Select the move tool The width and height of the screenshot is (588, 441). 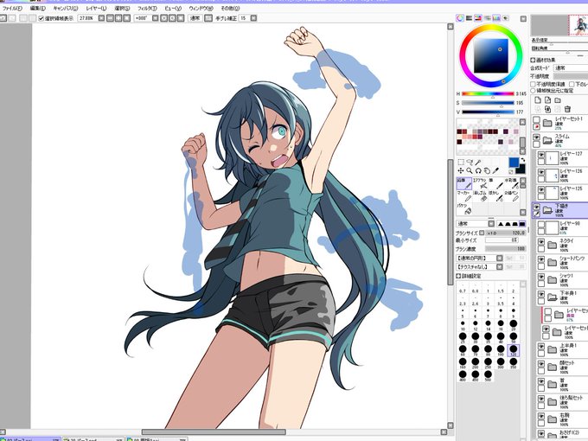pyautogui.click(x=461, y=170)
